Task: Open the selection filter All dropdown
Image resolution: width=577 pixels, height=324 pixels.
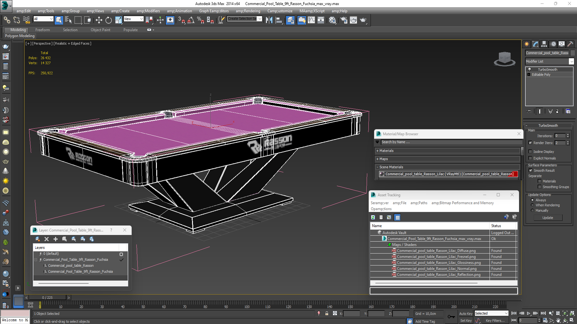Action: (43, 19)
